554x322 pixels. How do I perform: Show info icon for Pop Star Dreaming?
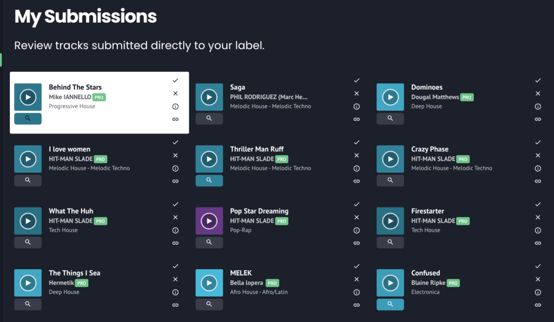[x=357, y=231]
